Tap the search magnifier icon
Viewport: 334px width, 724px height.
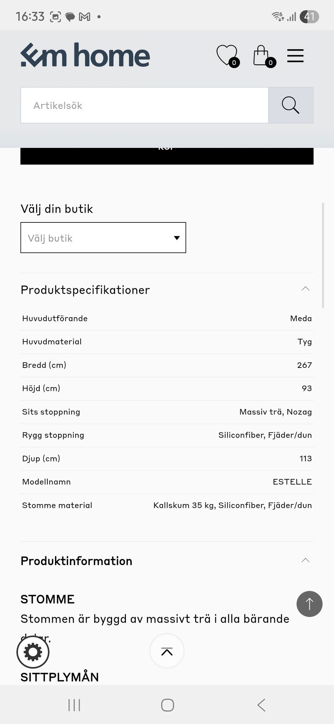click(x=291, y=105)
